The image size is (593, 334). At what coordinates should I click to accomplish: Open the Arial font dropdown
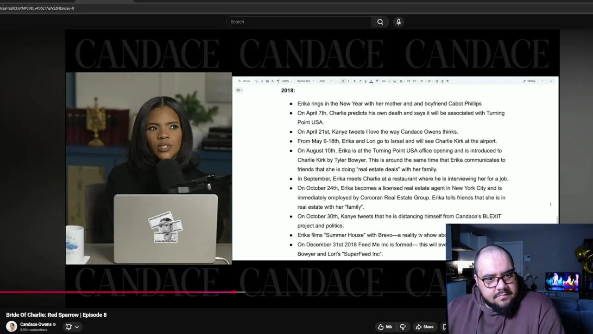click(x=326, y=81)
